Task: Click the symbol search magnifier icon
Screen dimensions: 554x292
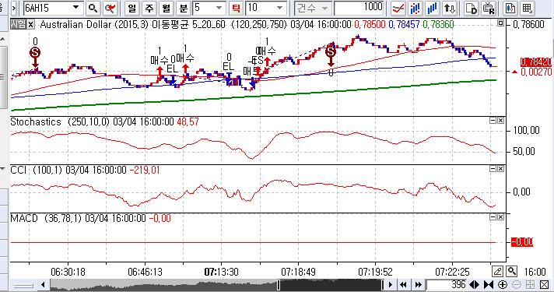Action: (x=93, y=8)
